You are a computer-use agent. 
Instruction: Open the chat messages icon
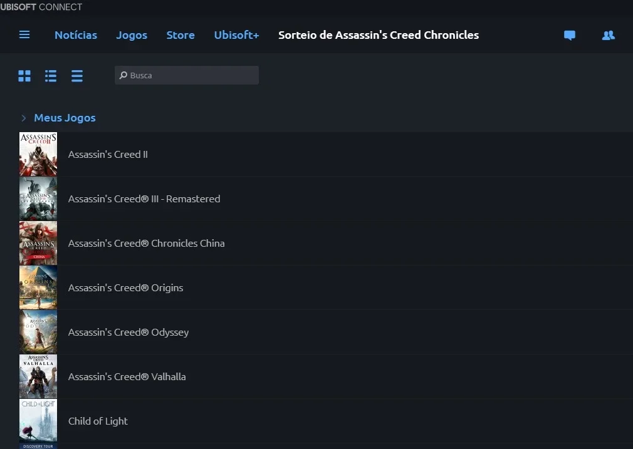570,36
